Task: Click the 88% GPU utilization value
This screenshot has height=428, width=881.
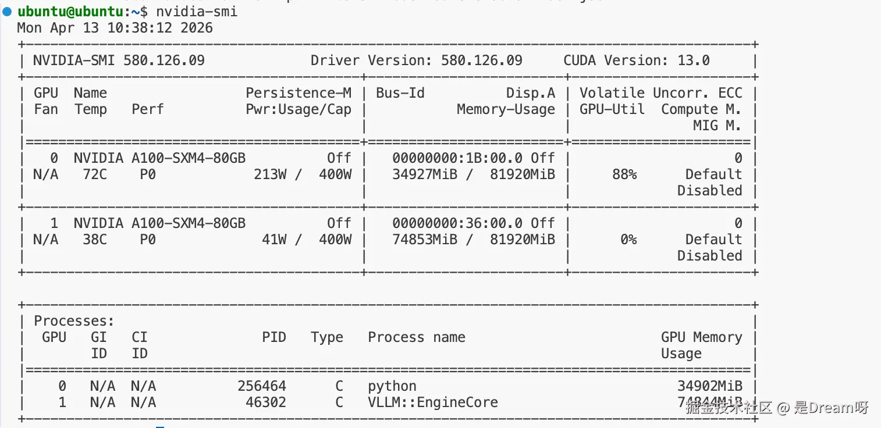Action: [x=624, y=174]
